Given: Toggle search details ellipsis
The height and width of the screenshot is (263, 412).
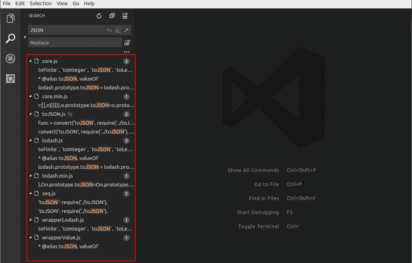Looking at the screenshot, I should coord(126,52).
